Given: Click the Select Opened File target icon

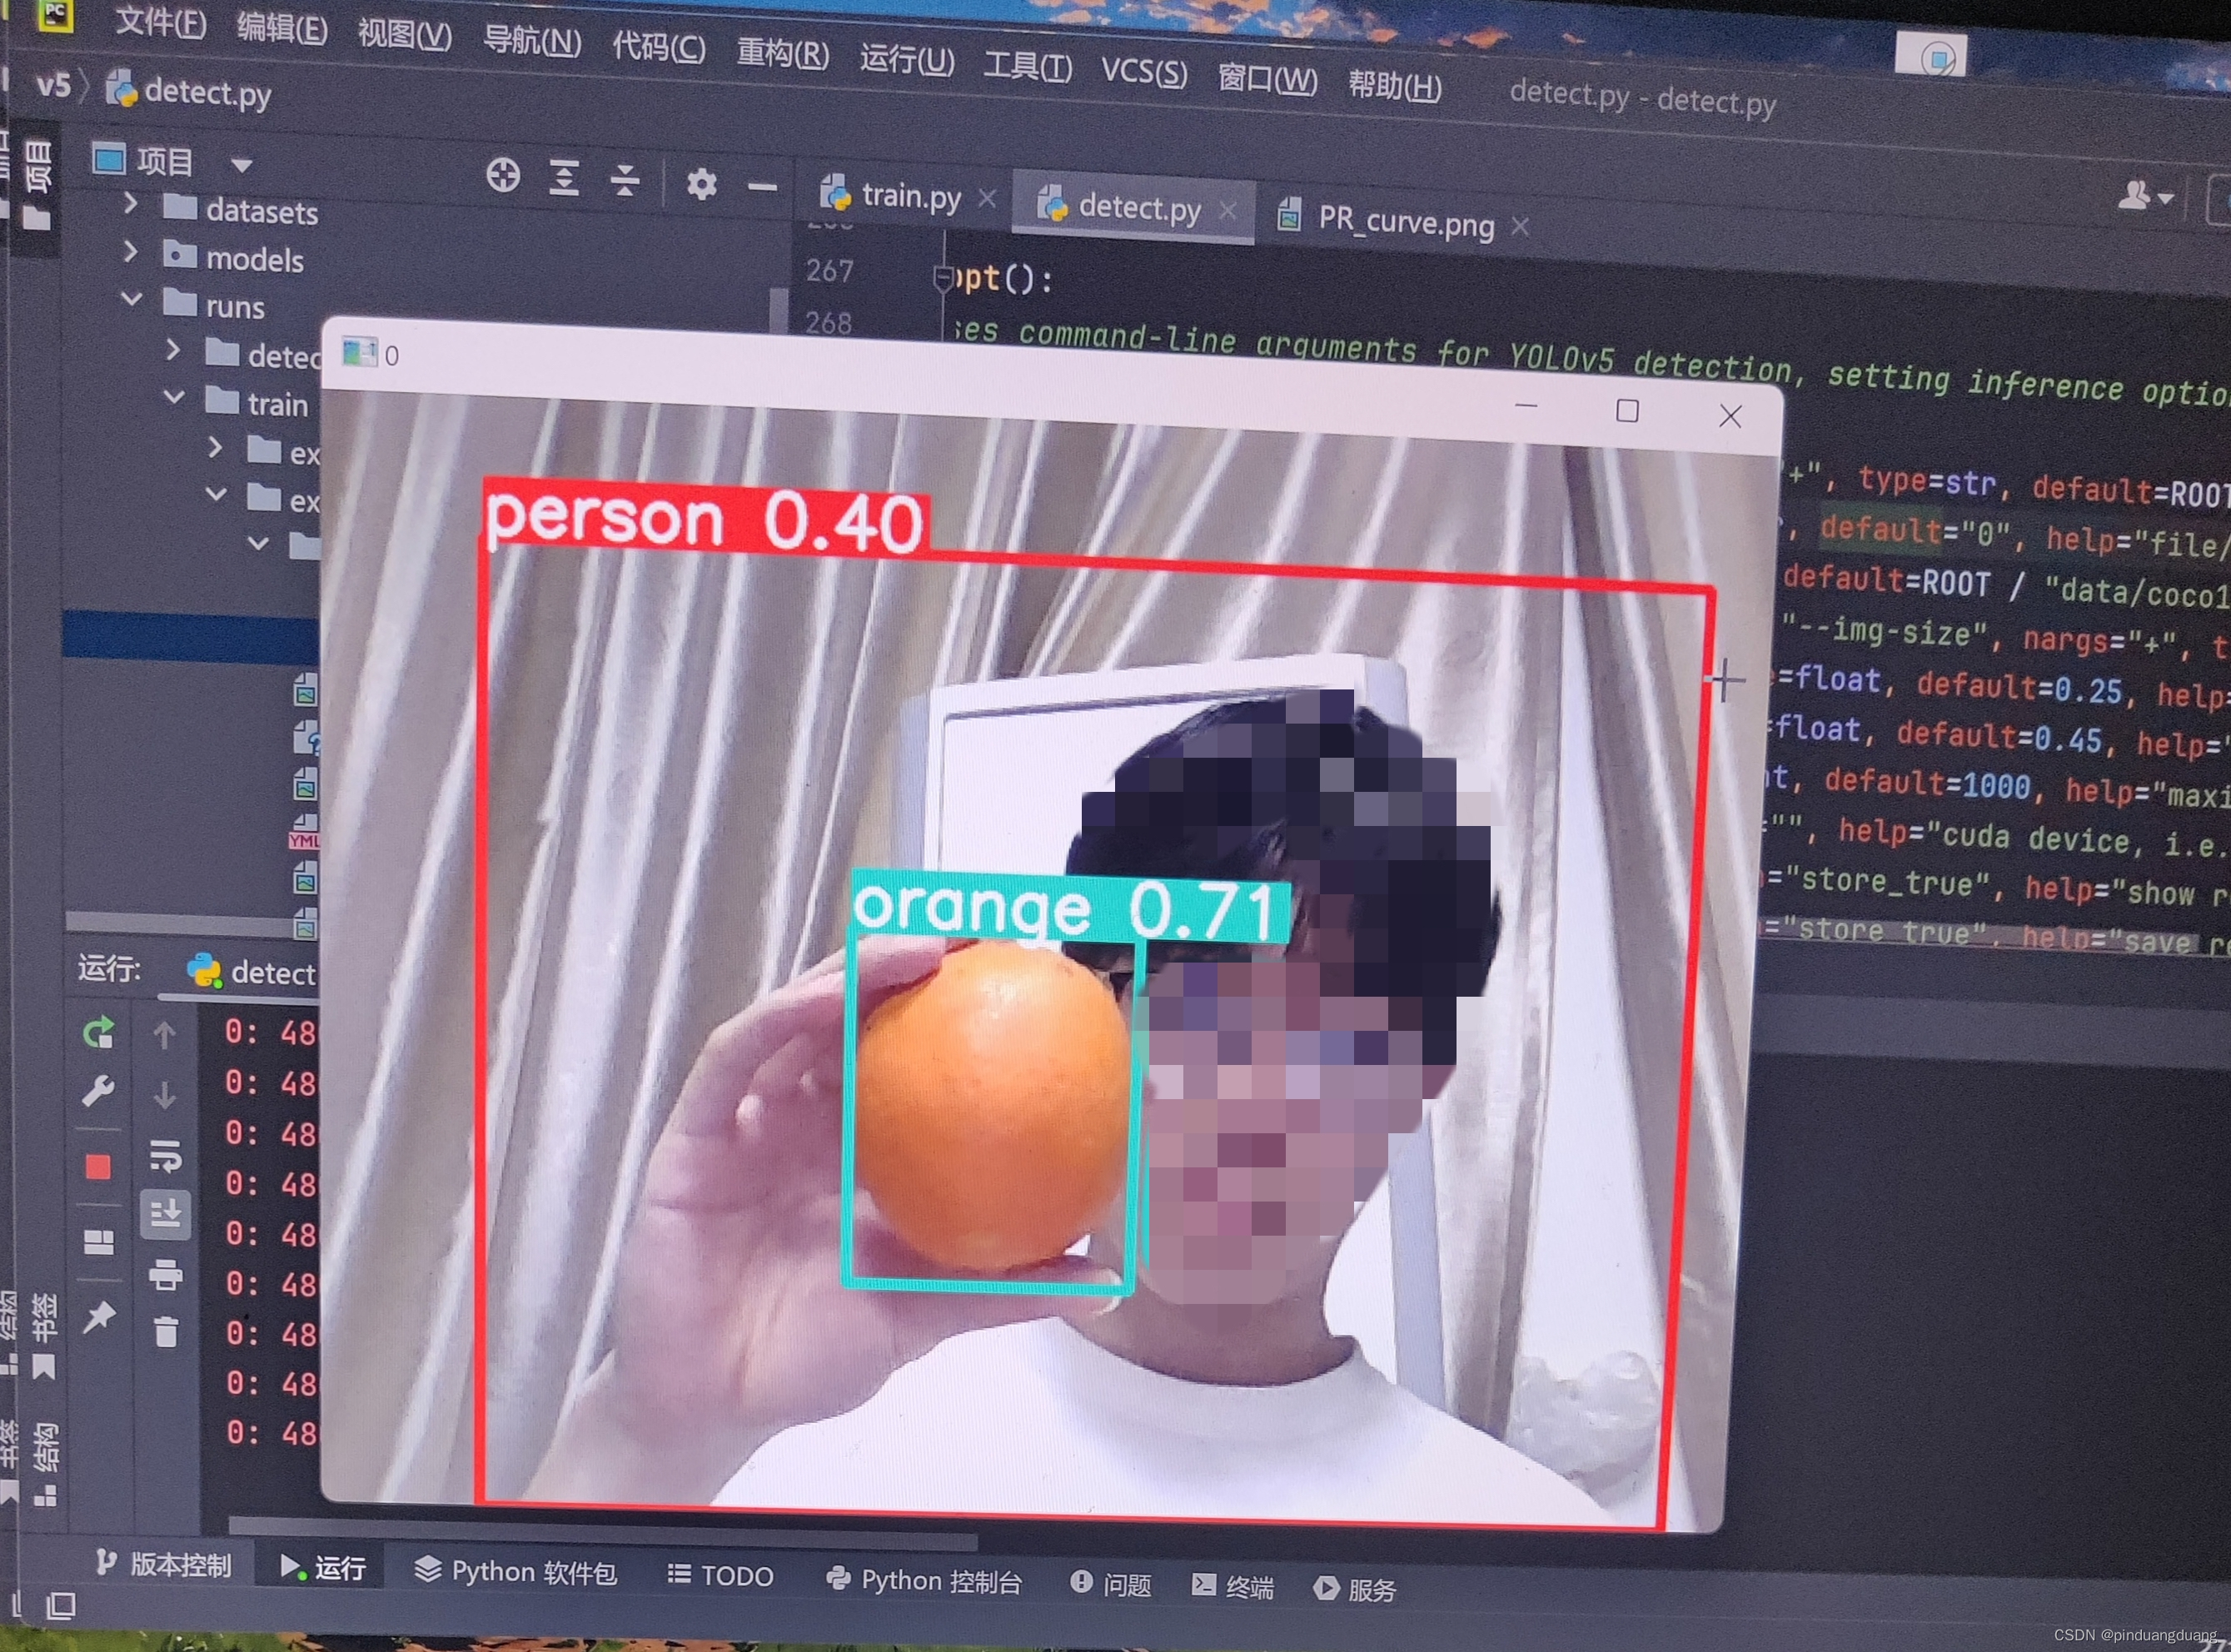Looking at the screenshot, I should pyautogui.click(x=503, y=175).
